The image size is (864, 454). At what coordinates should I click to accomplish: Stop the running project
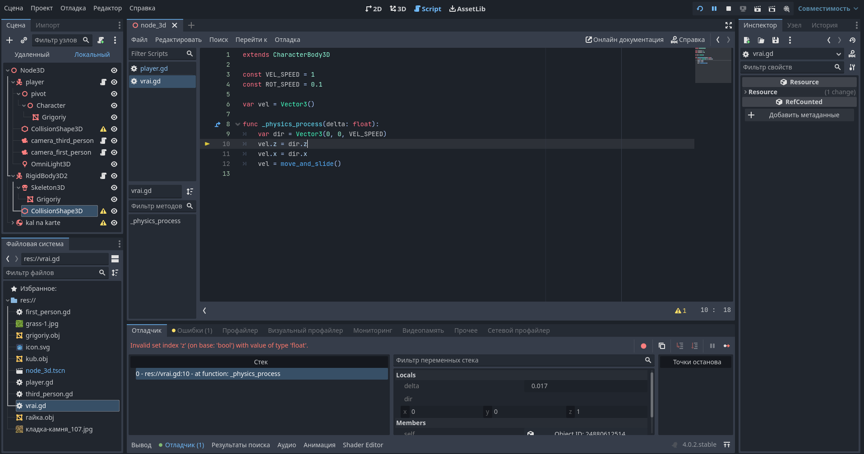728,9
